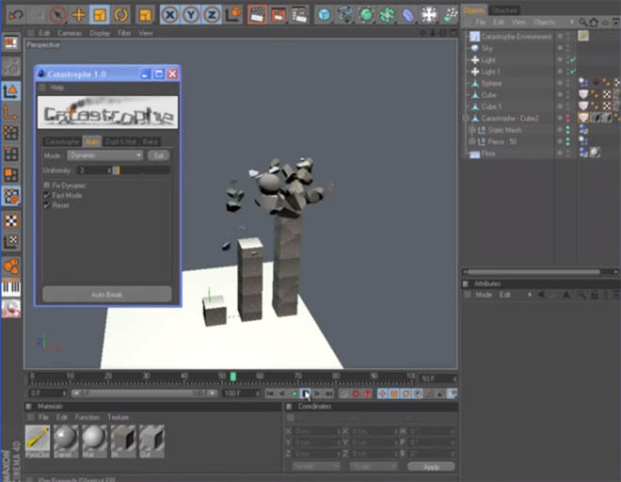Open the spline tools icon
Screen dimensions: 621x482
[x=345, y=15]
